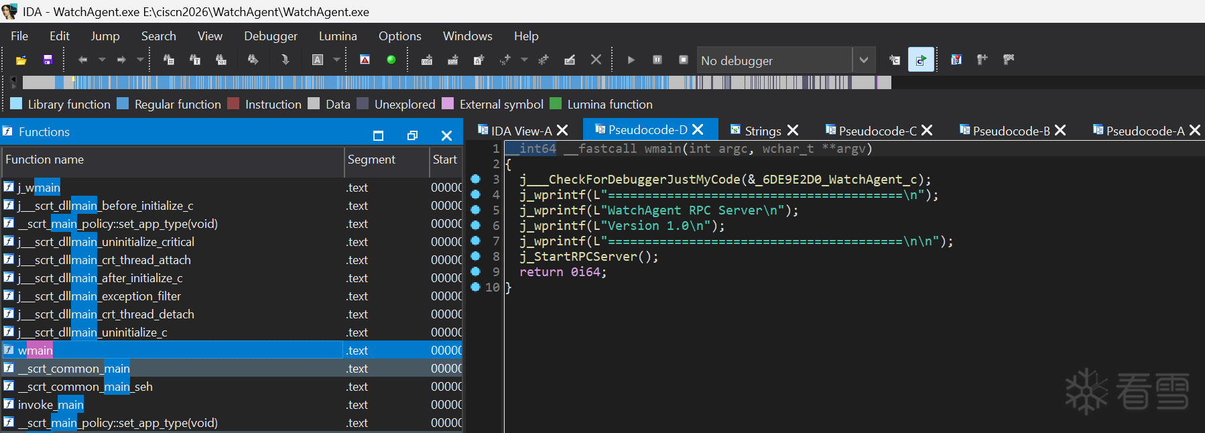This screenshot has height=433, width=1205.
Task: Toggle breakpoint dot on pseudocode line 8
Action: (475, 256)
